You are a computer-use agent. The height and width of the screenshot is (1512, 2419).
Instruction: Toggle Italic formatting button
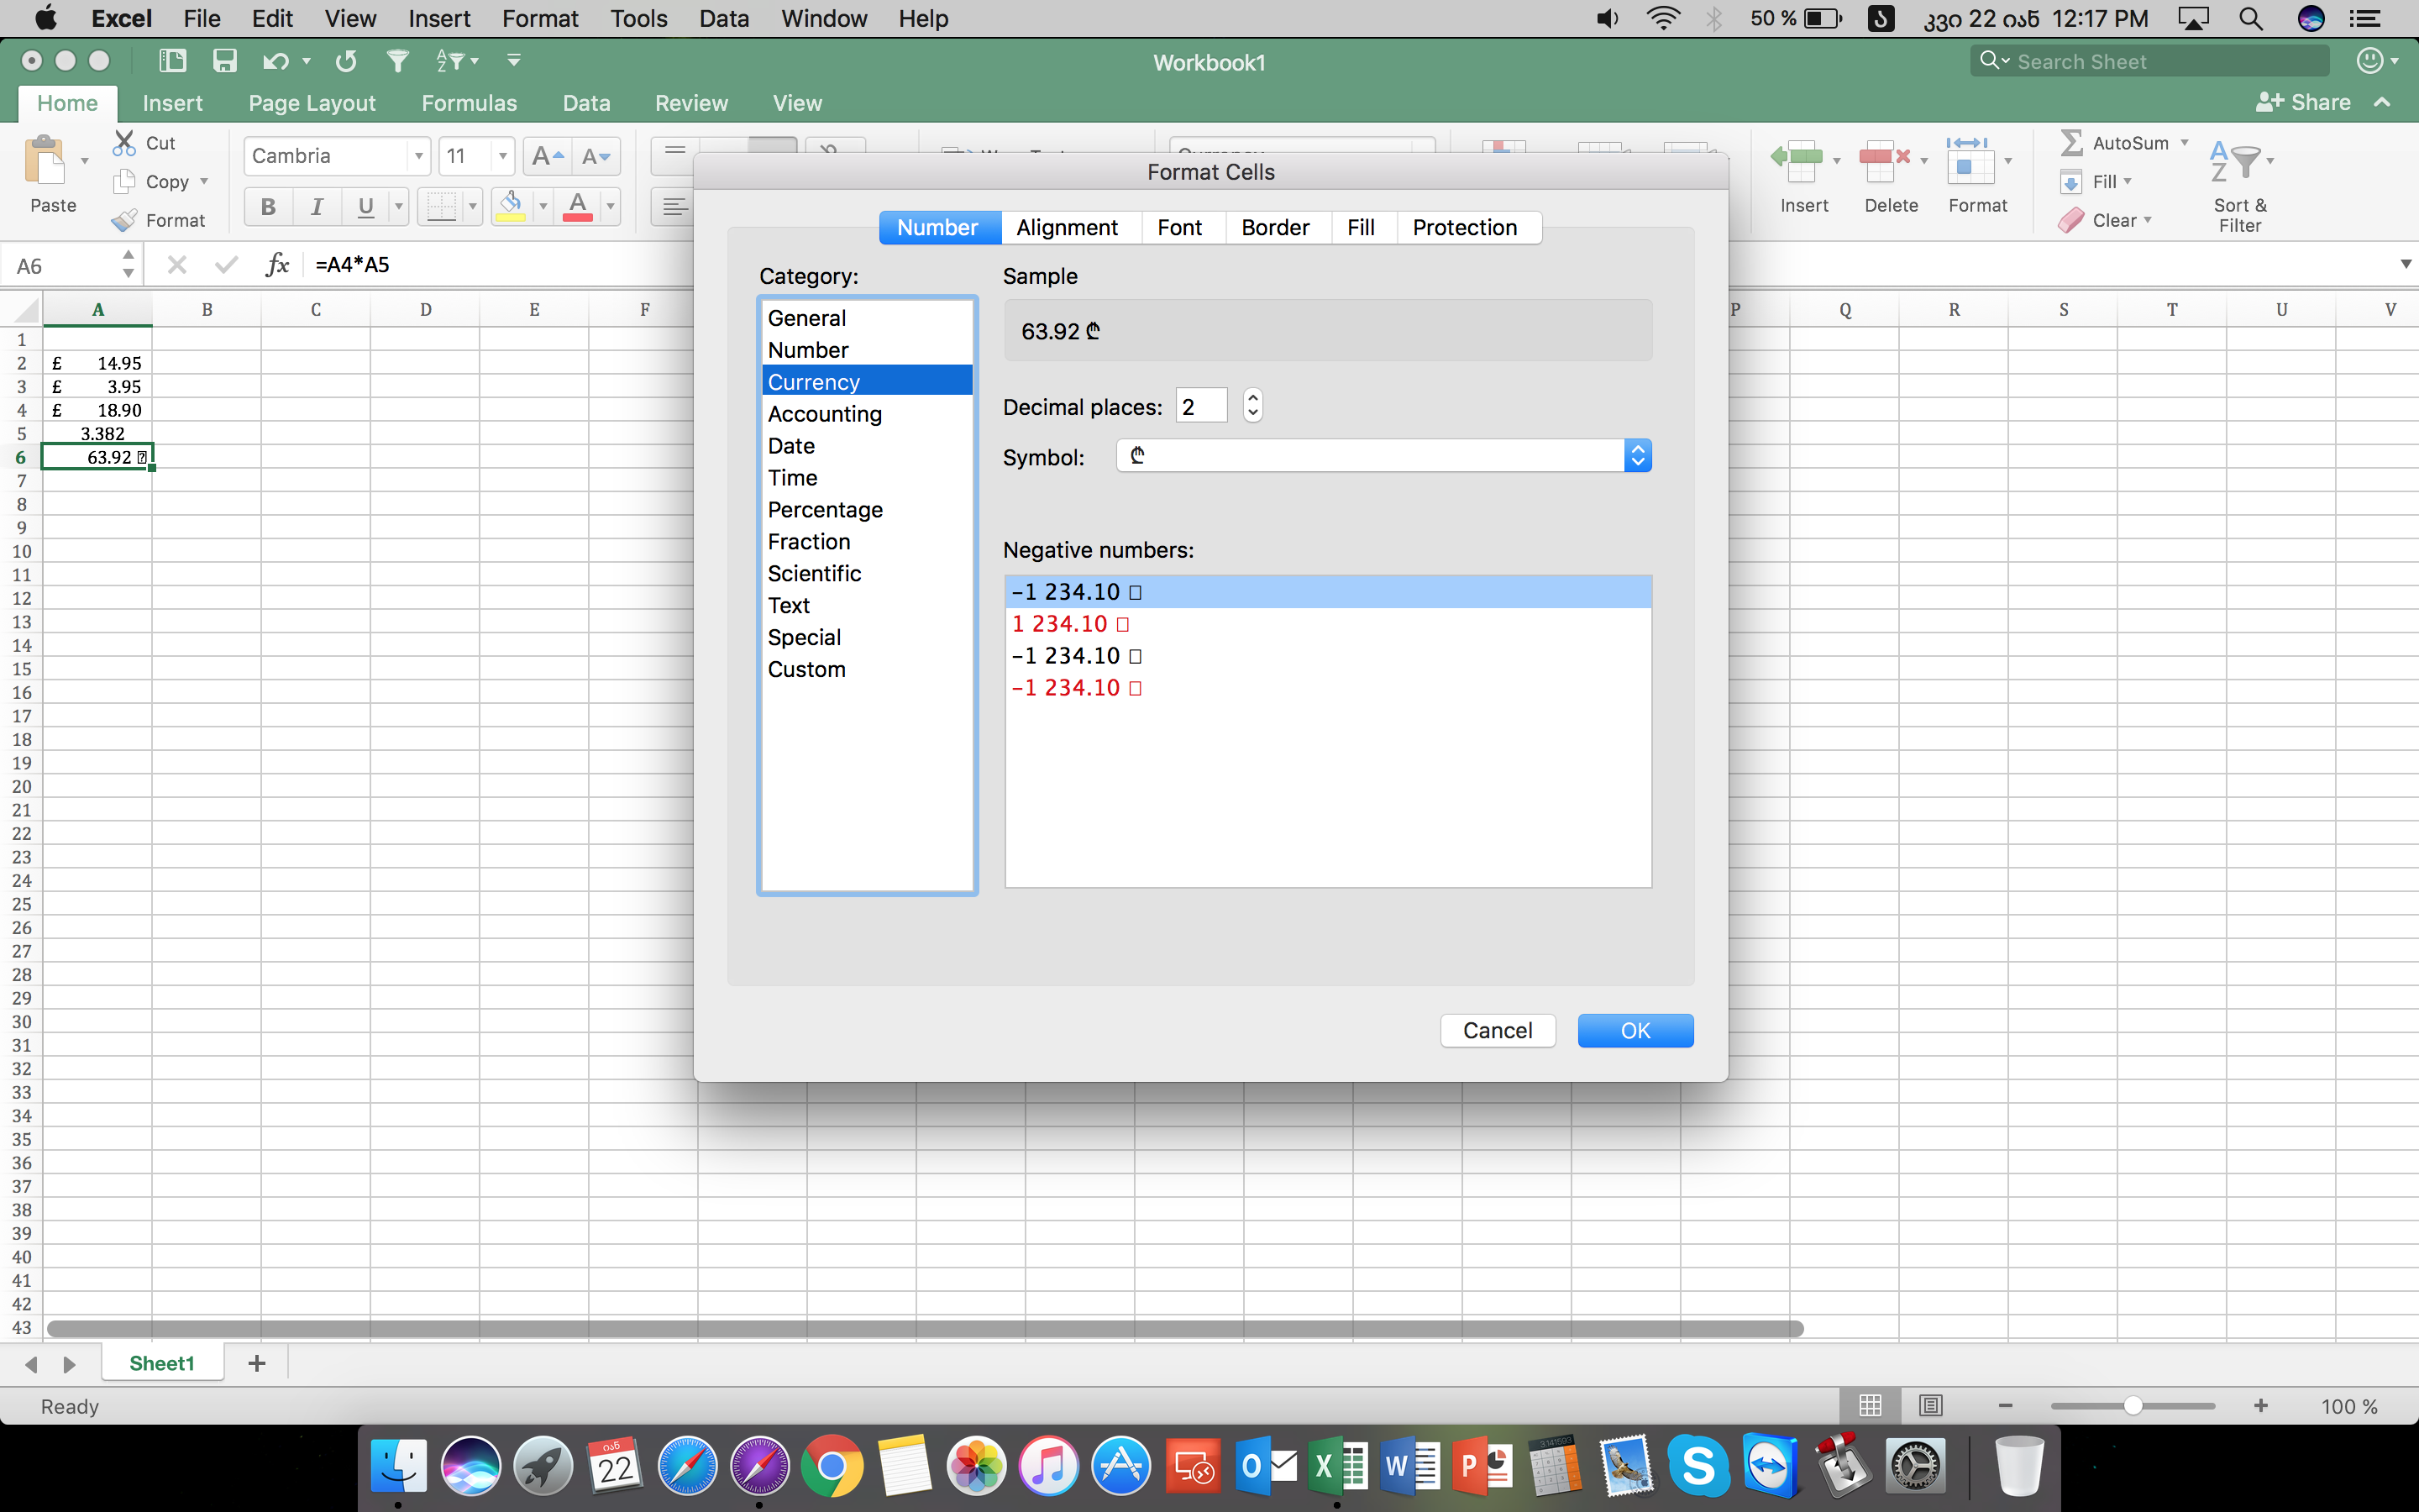pos(317,207)
